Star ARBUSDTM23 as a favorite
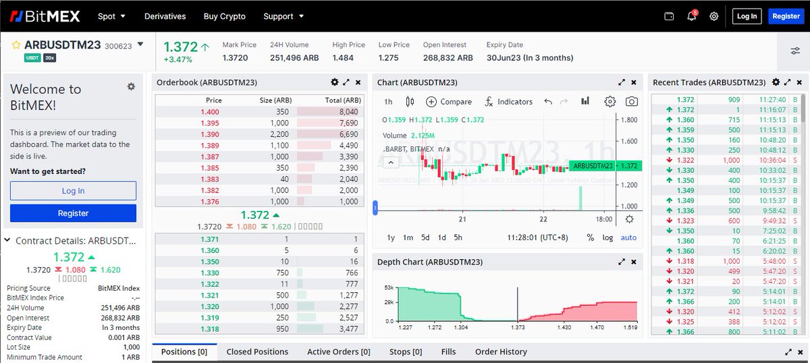Viewport: 810px width, 363px height. pos(16,45)
